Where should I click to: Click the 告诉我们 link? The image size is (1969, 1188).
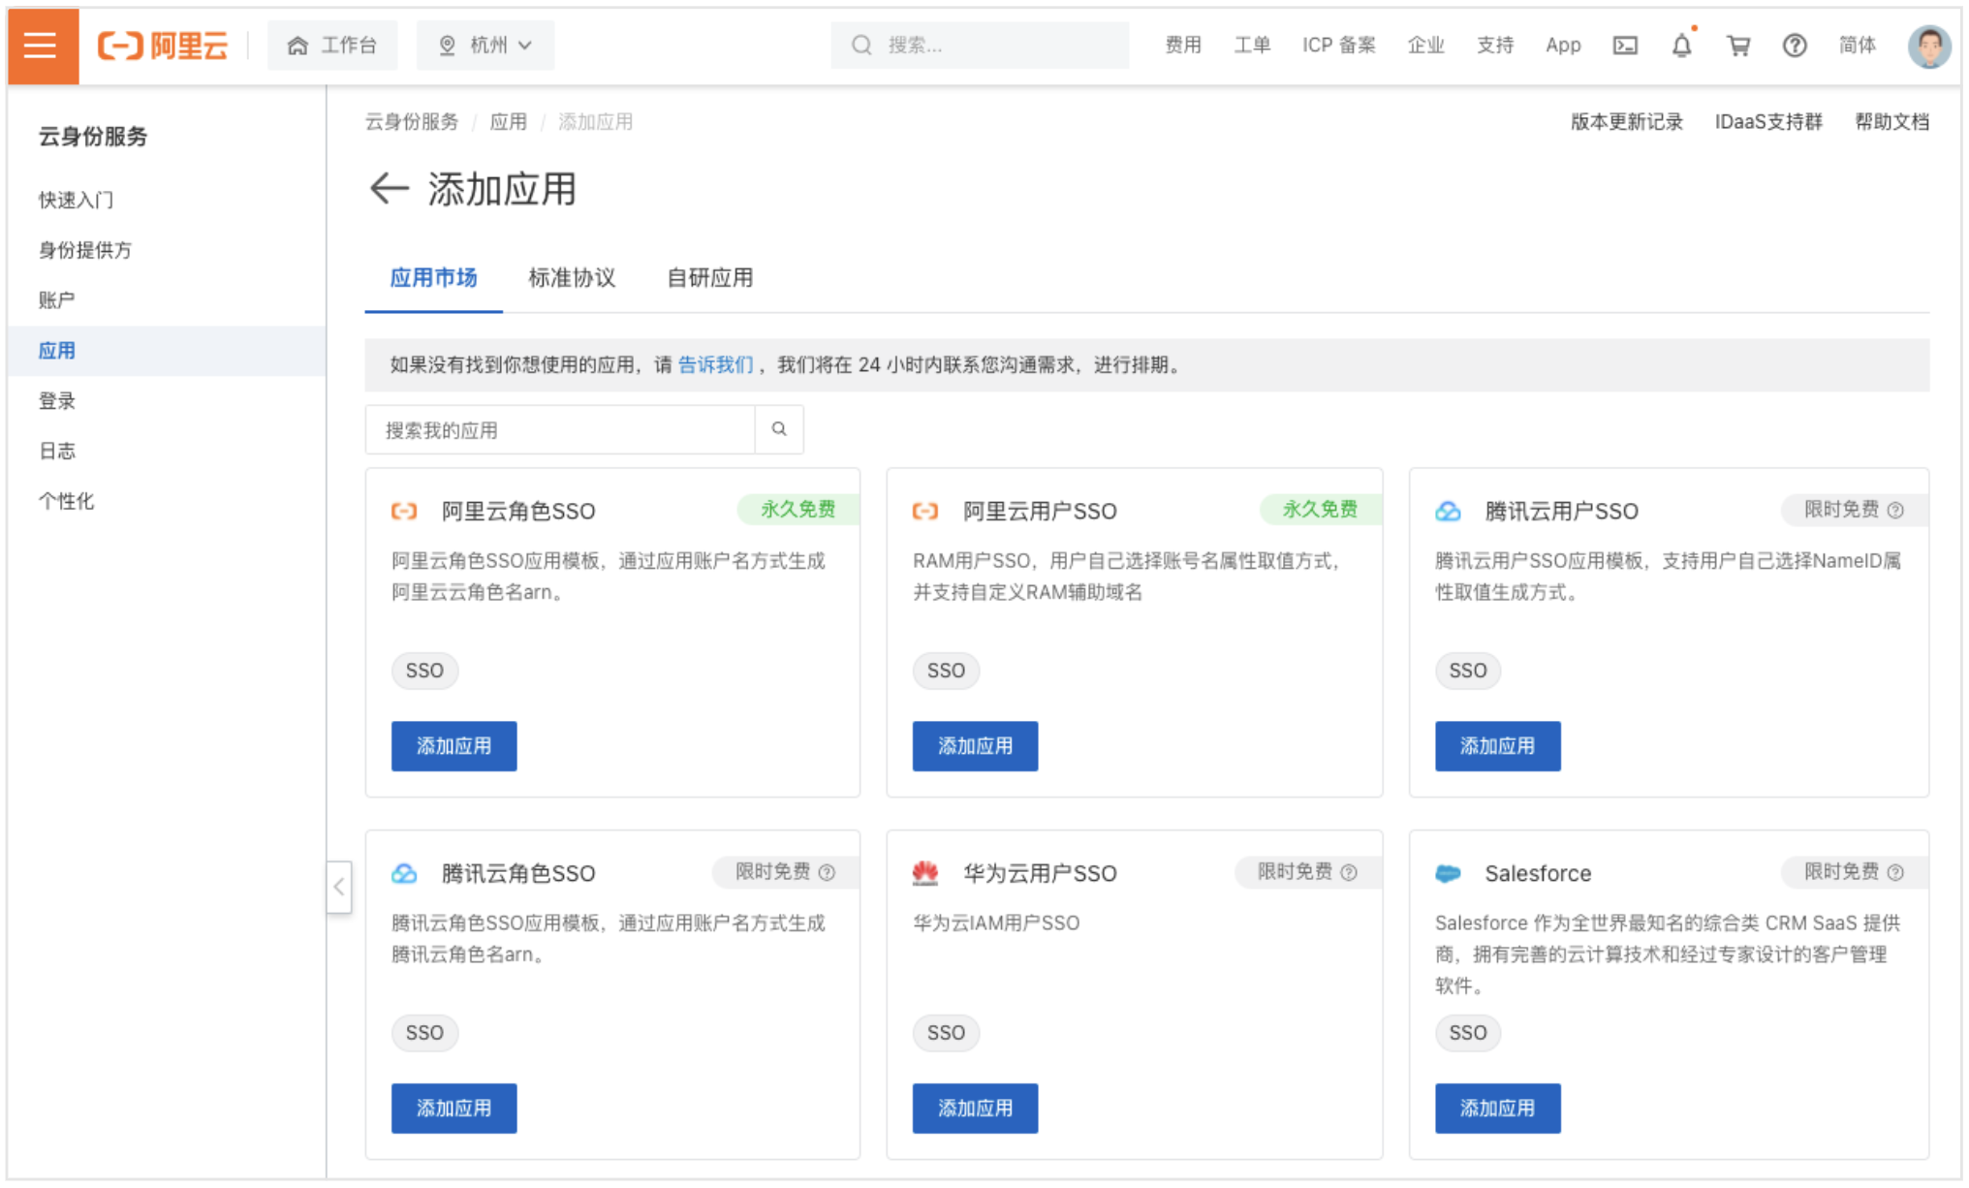tap(715, 365)
